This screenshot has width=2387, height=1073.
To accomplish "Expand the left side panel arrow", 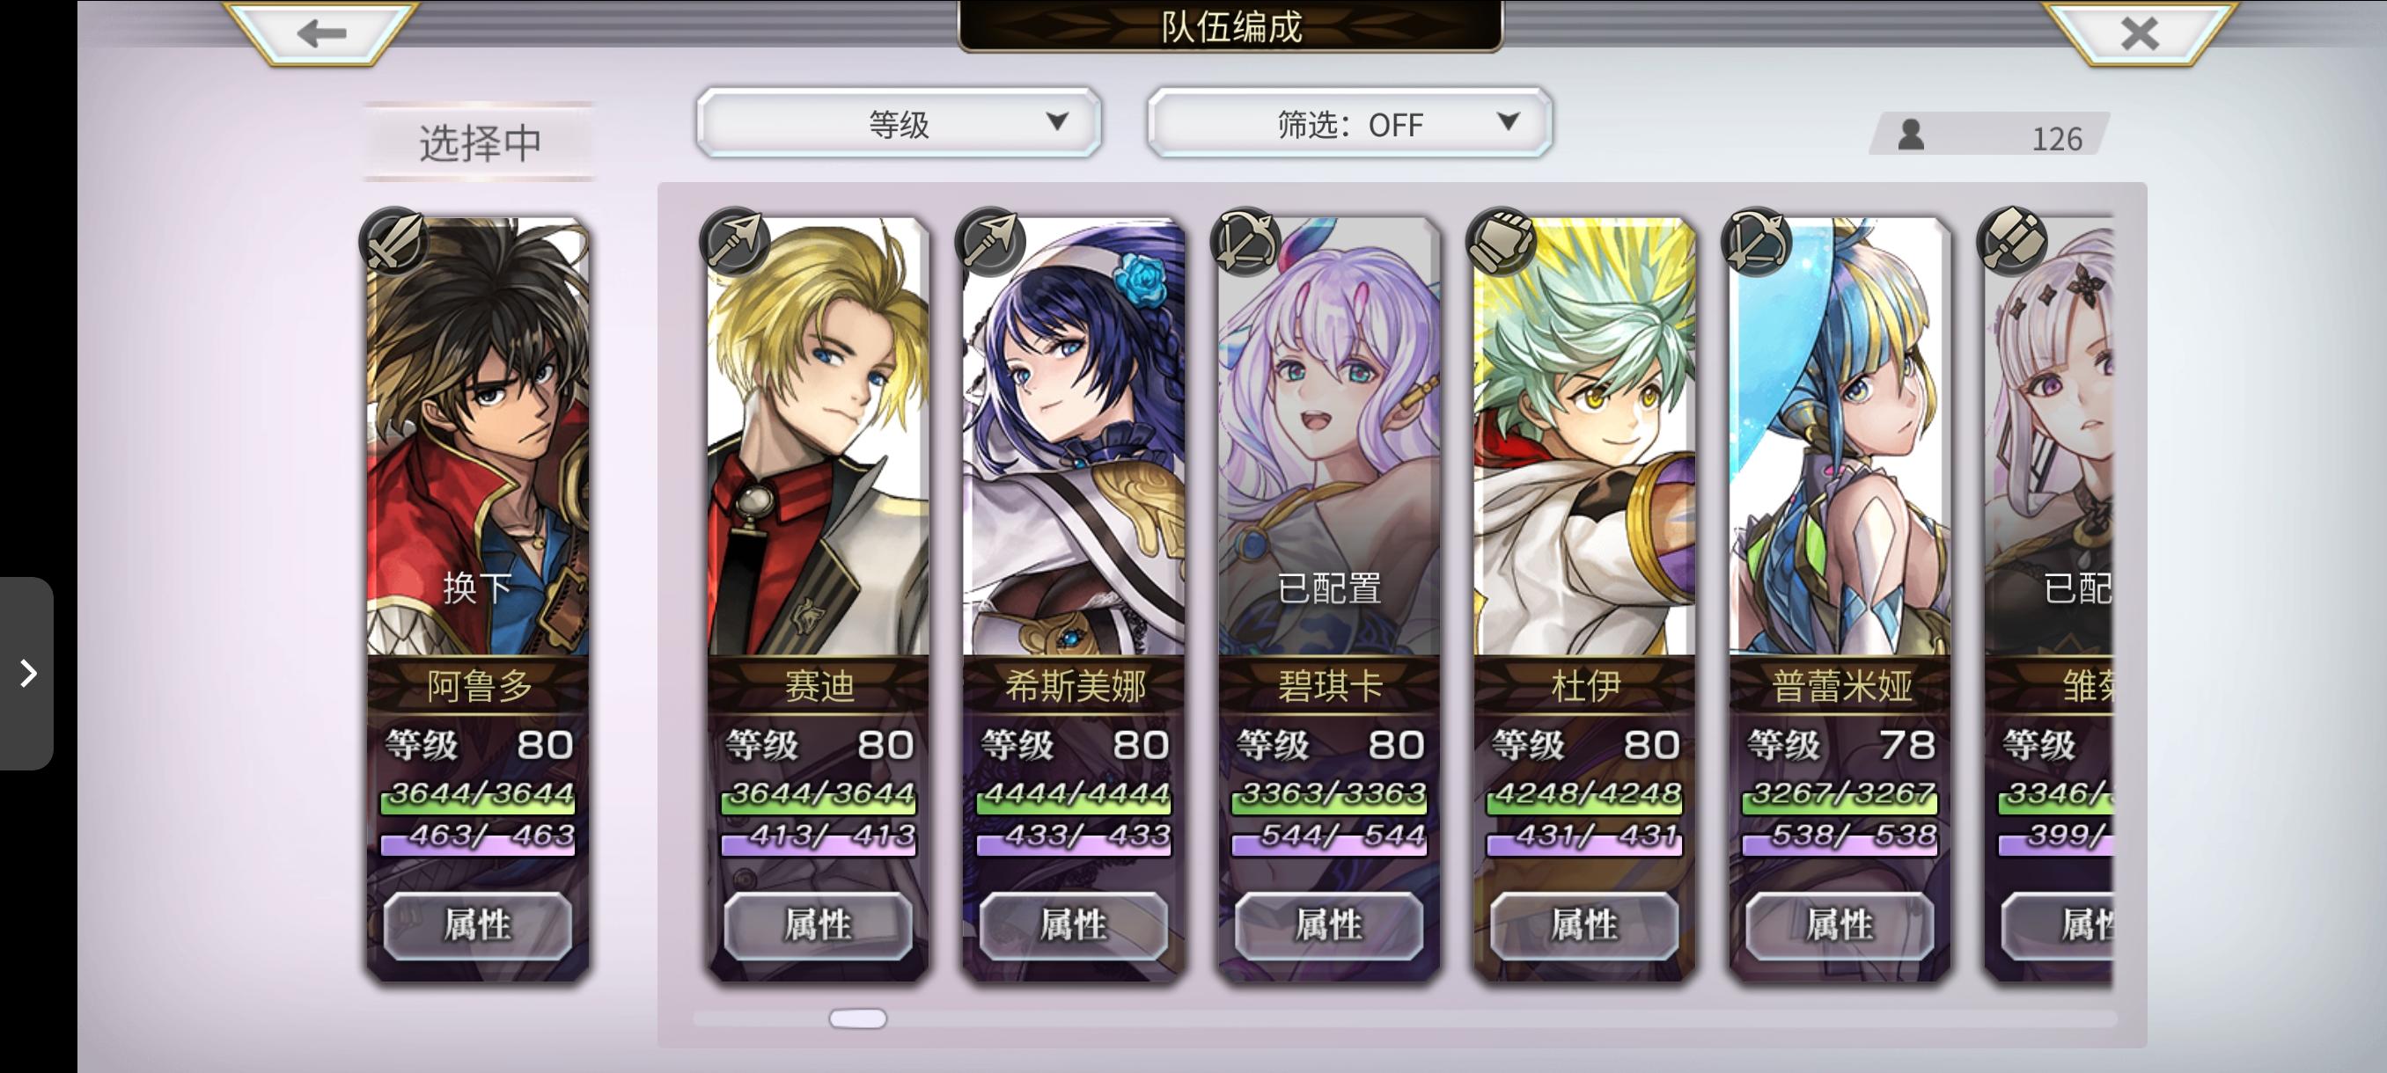I will tap(27, 673).
